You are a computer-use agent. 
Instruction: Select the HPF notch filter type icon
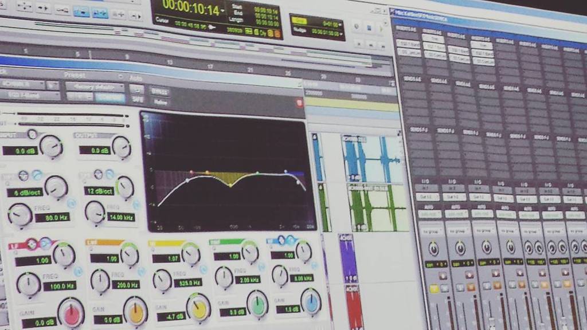coord(23,175)
